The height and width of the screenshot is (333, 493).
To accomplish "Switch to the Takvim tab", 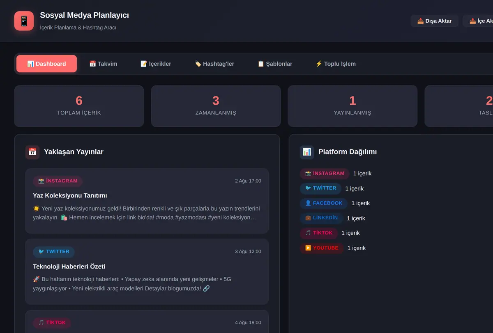I will [103, 64].
